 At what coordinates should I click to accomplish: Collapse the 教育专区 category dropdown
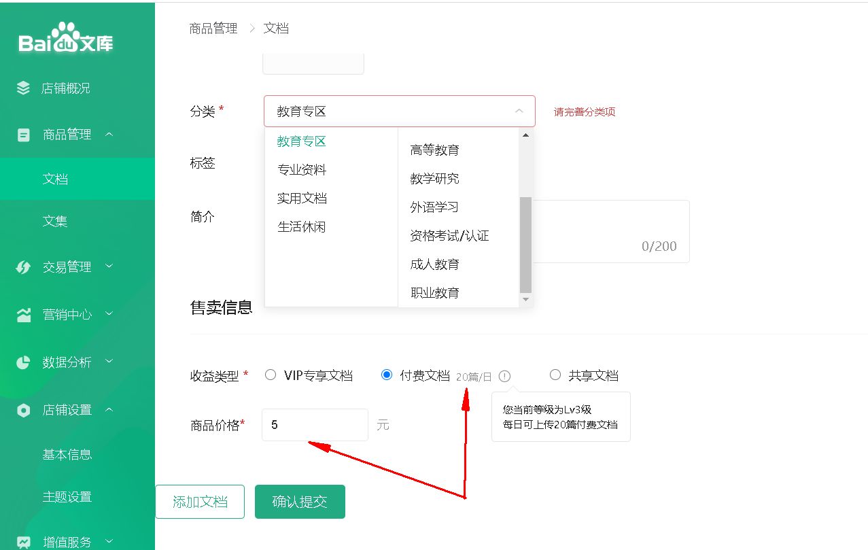click(519, 111)
